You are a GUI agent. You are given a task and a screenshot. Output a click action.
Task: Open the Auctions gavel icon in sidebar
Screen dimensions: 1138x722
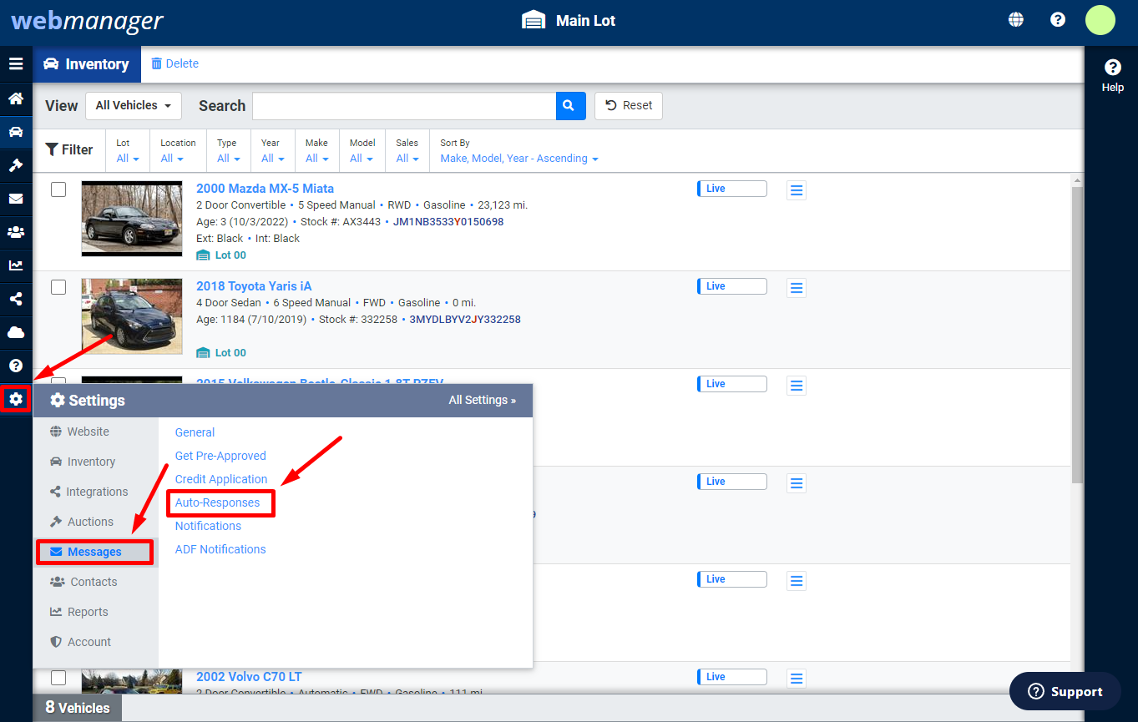[x=16, y=165]
